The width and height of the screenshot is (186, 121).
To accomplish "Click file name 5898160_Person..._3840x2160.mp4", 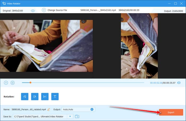I will (98, 10).
